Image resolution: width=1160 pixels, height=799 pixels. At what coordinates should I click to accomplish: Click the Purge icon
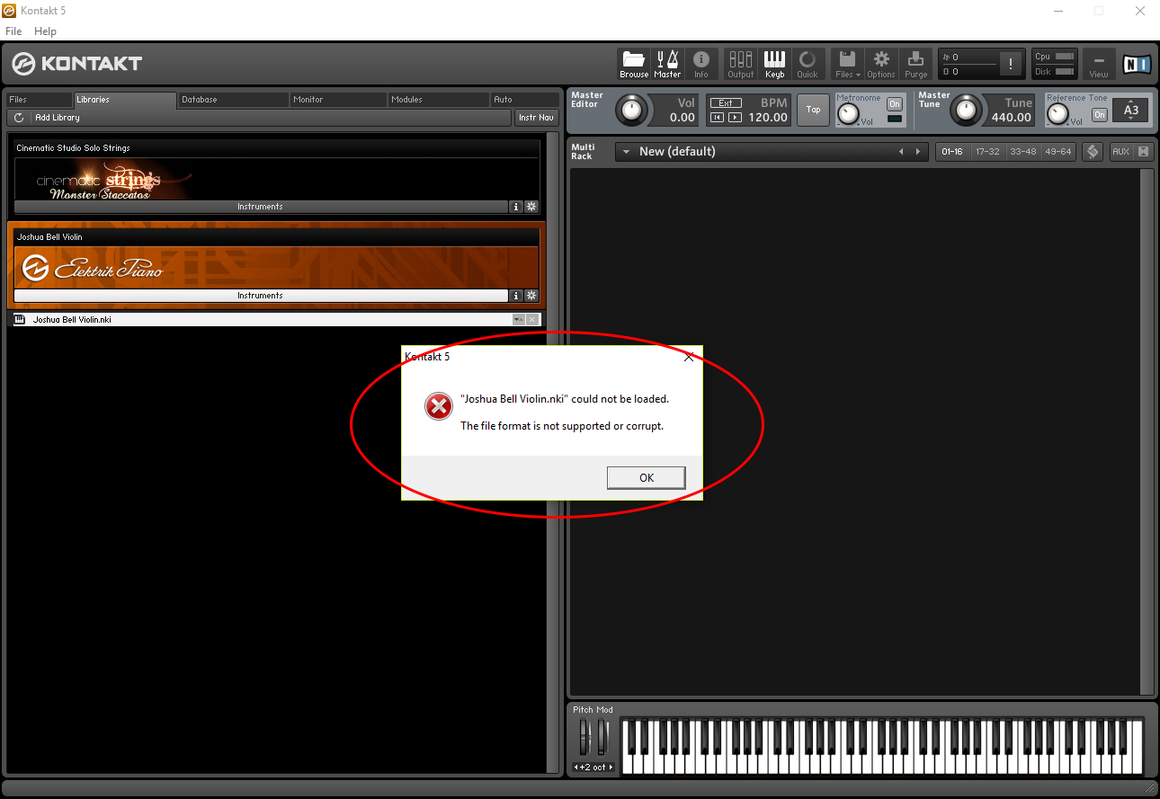click(x=915, y=64)
